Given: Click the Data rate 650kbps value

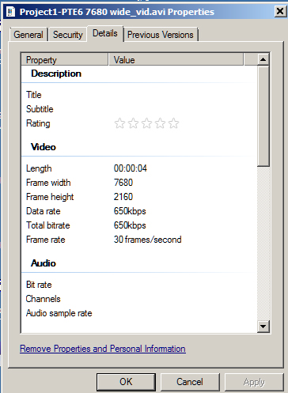Looking at the screenshot, I should coord(130,211).
